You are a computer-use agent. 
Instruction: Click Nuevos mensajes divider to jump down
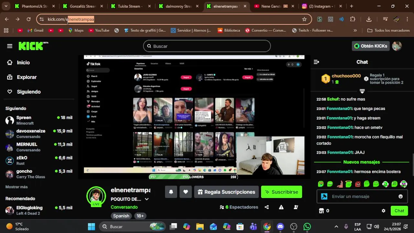click(362, 162)
